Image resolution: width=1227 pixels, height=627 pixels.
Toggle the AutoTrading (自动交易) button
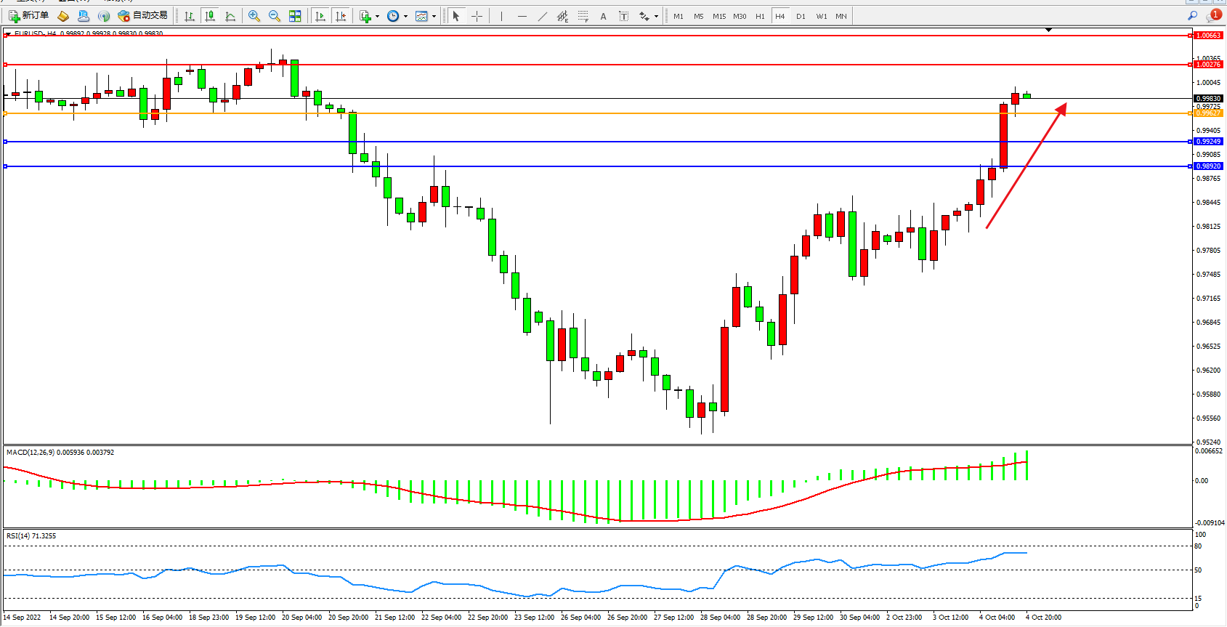click(143, 16)
